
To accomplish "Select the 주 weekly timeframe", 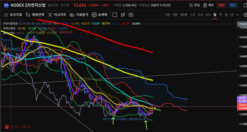I will (220, 15).
